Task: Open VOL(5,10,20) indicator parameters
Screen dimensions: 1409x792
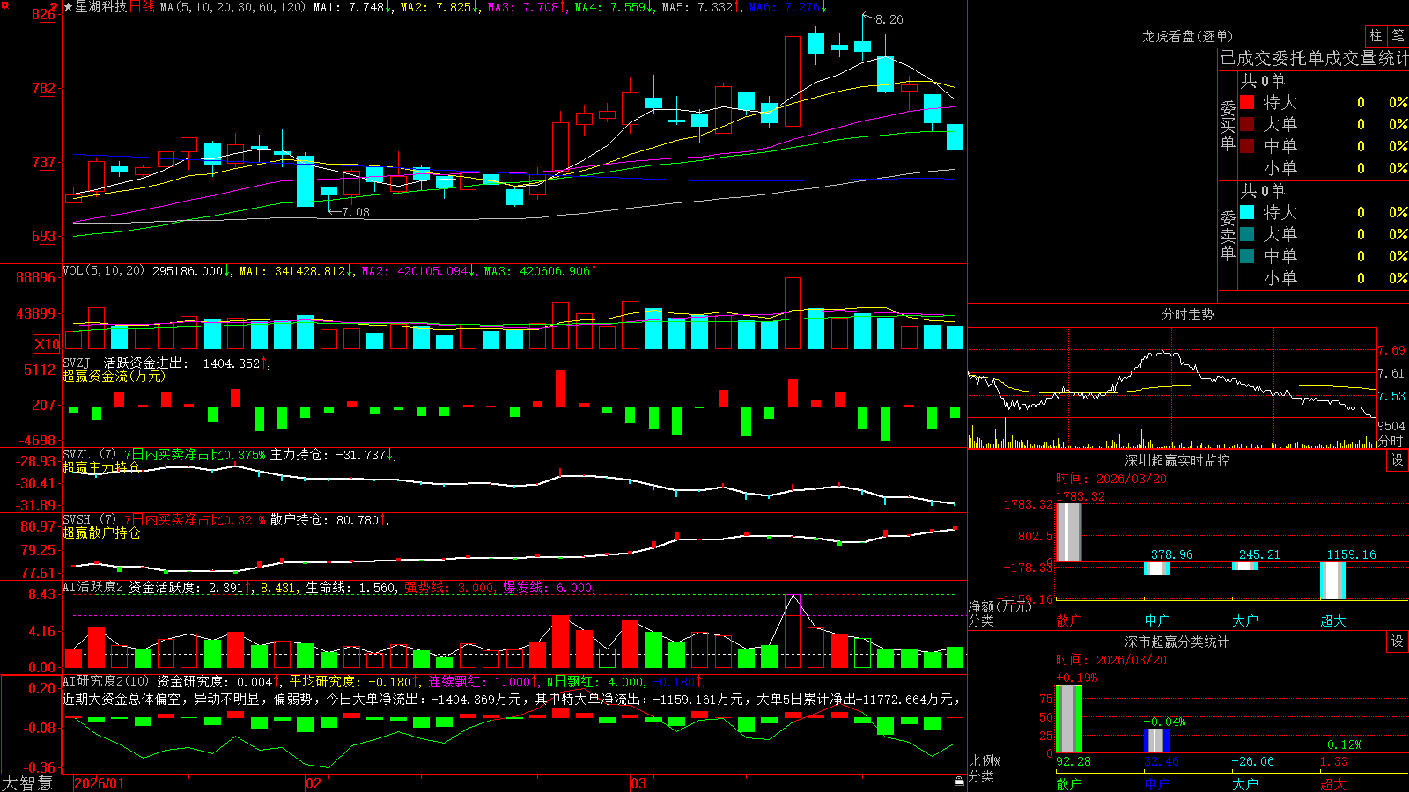Action: [103, 271]
